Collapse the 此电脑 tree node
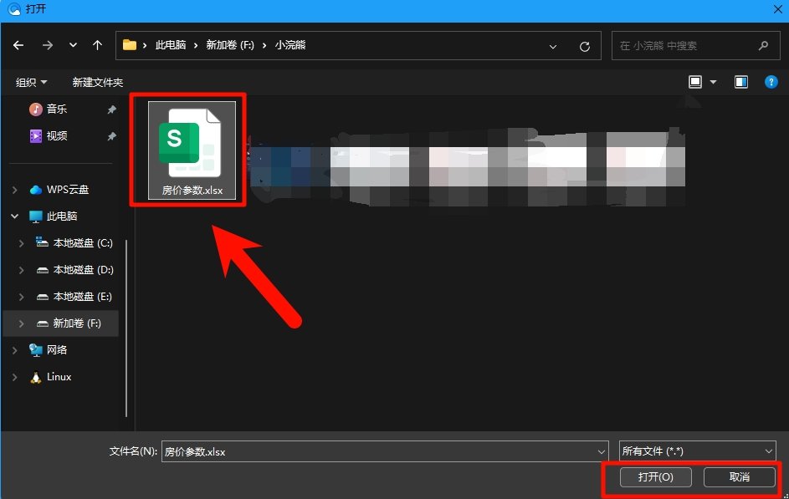The image size is (789, 499). [x=14, y=216]
